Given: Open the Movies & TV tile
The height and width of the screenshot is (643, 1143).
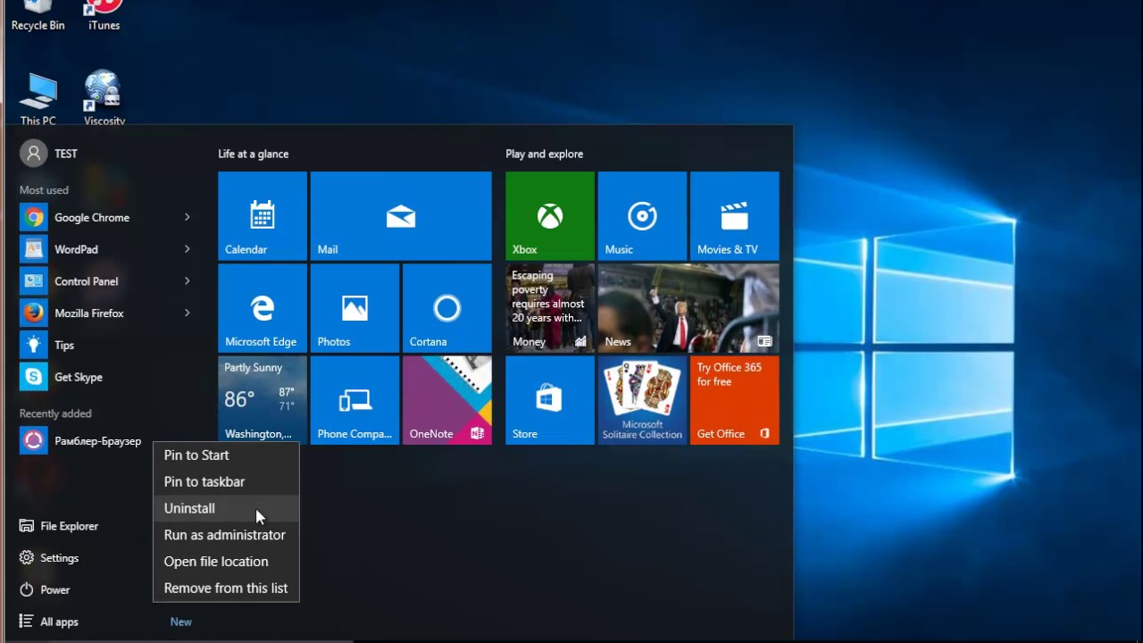Looking at the screenshot, I should (x=735, y=216).
